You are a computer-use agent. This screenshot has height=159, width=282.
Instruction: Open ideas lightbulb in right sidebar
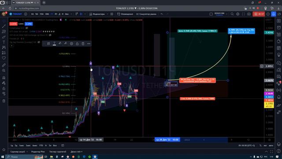(x=279, y=55)
